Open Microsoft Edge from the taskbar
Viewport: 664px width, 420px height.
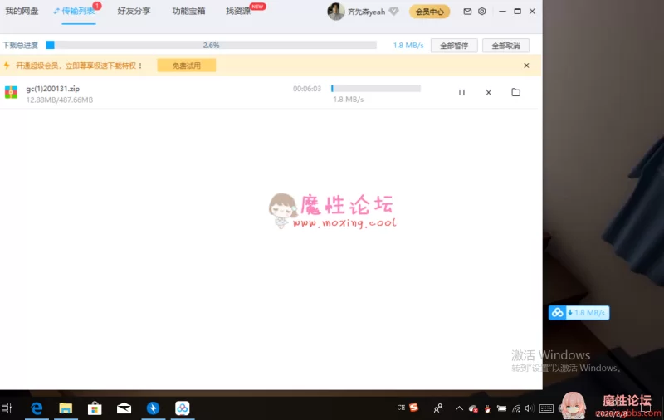pos(37,408)
